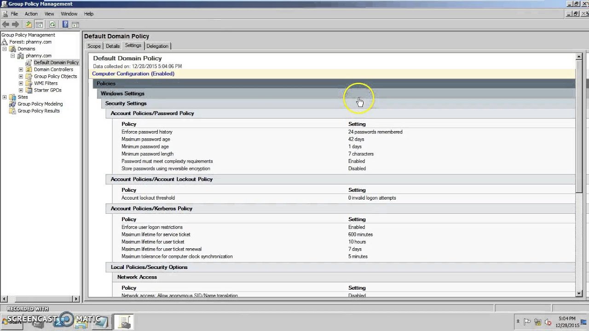Select Group Policy Modeling in tree
Screen dimensions: 589x331
40,104
